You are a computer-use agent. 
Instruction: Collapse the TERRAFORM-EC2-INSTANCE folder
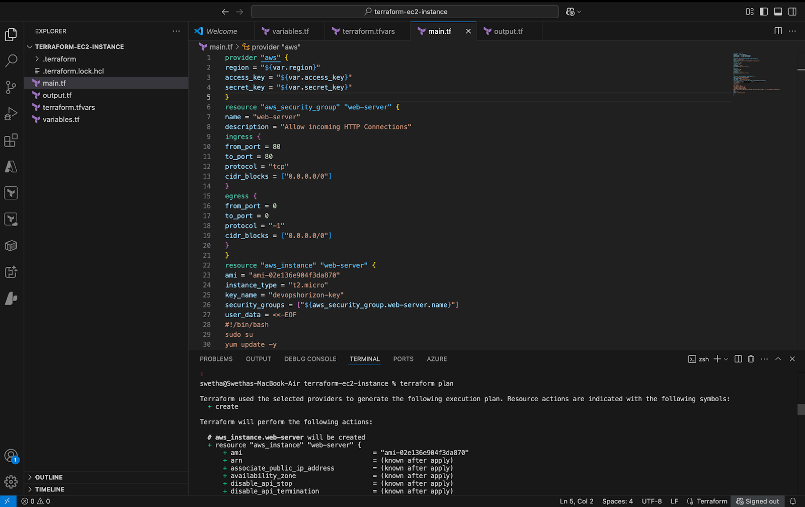[x=106, y=46]
